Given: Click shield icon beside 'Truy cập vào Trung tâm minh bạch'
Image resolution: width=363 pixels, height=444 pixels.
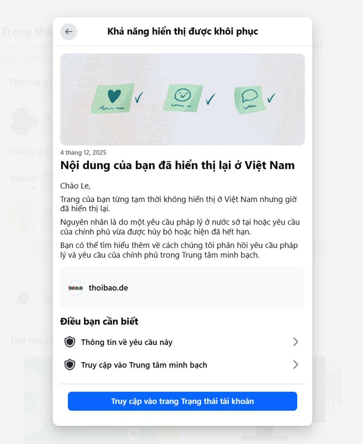Looking at the screenshot, I should click(x=70, y=365).
